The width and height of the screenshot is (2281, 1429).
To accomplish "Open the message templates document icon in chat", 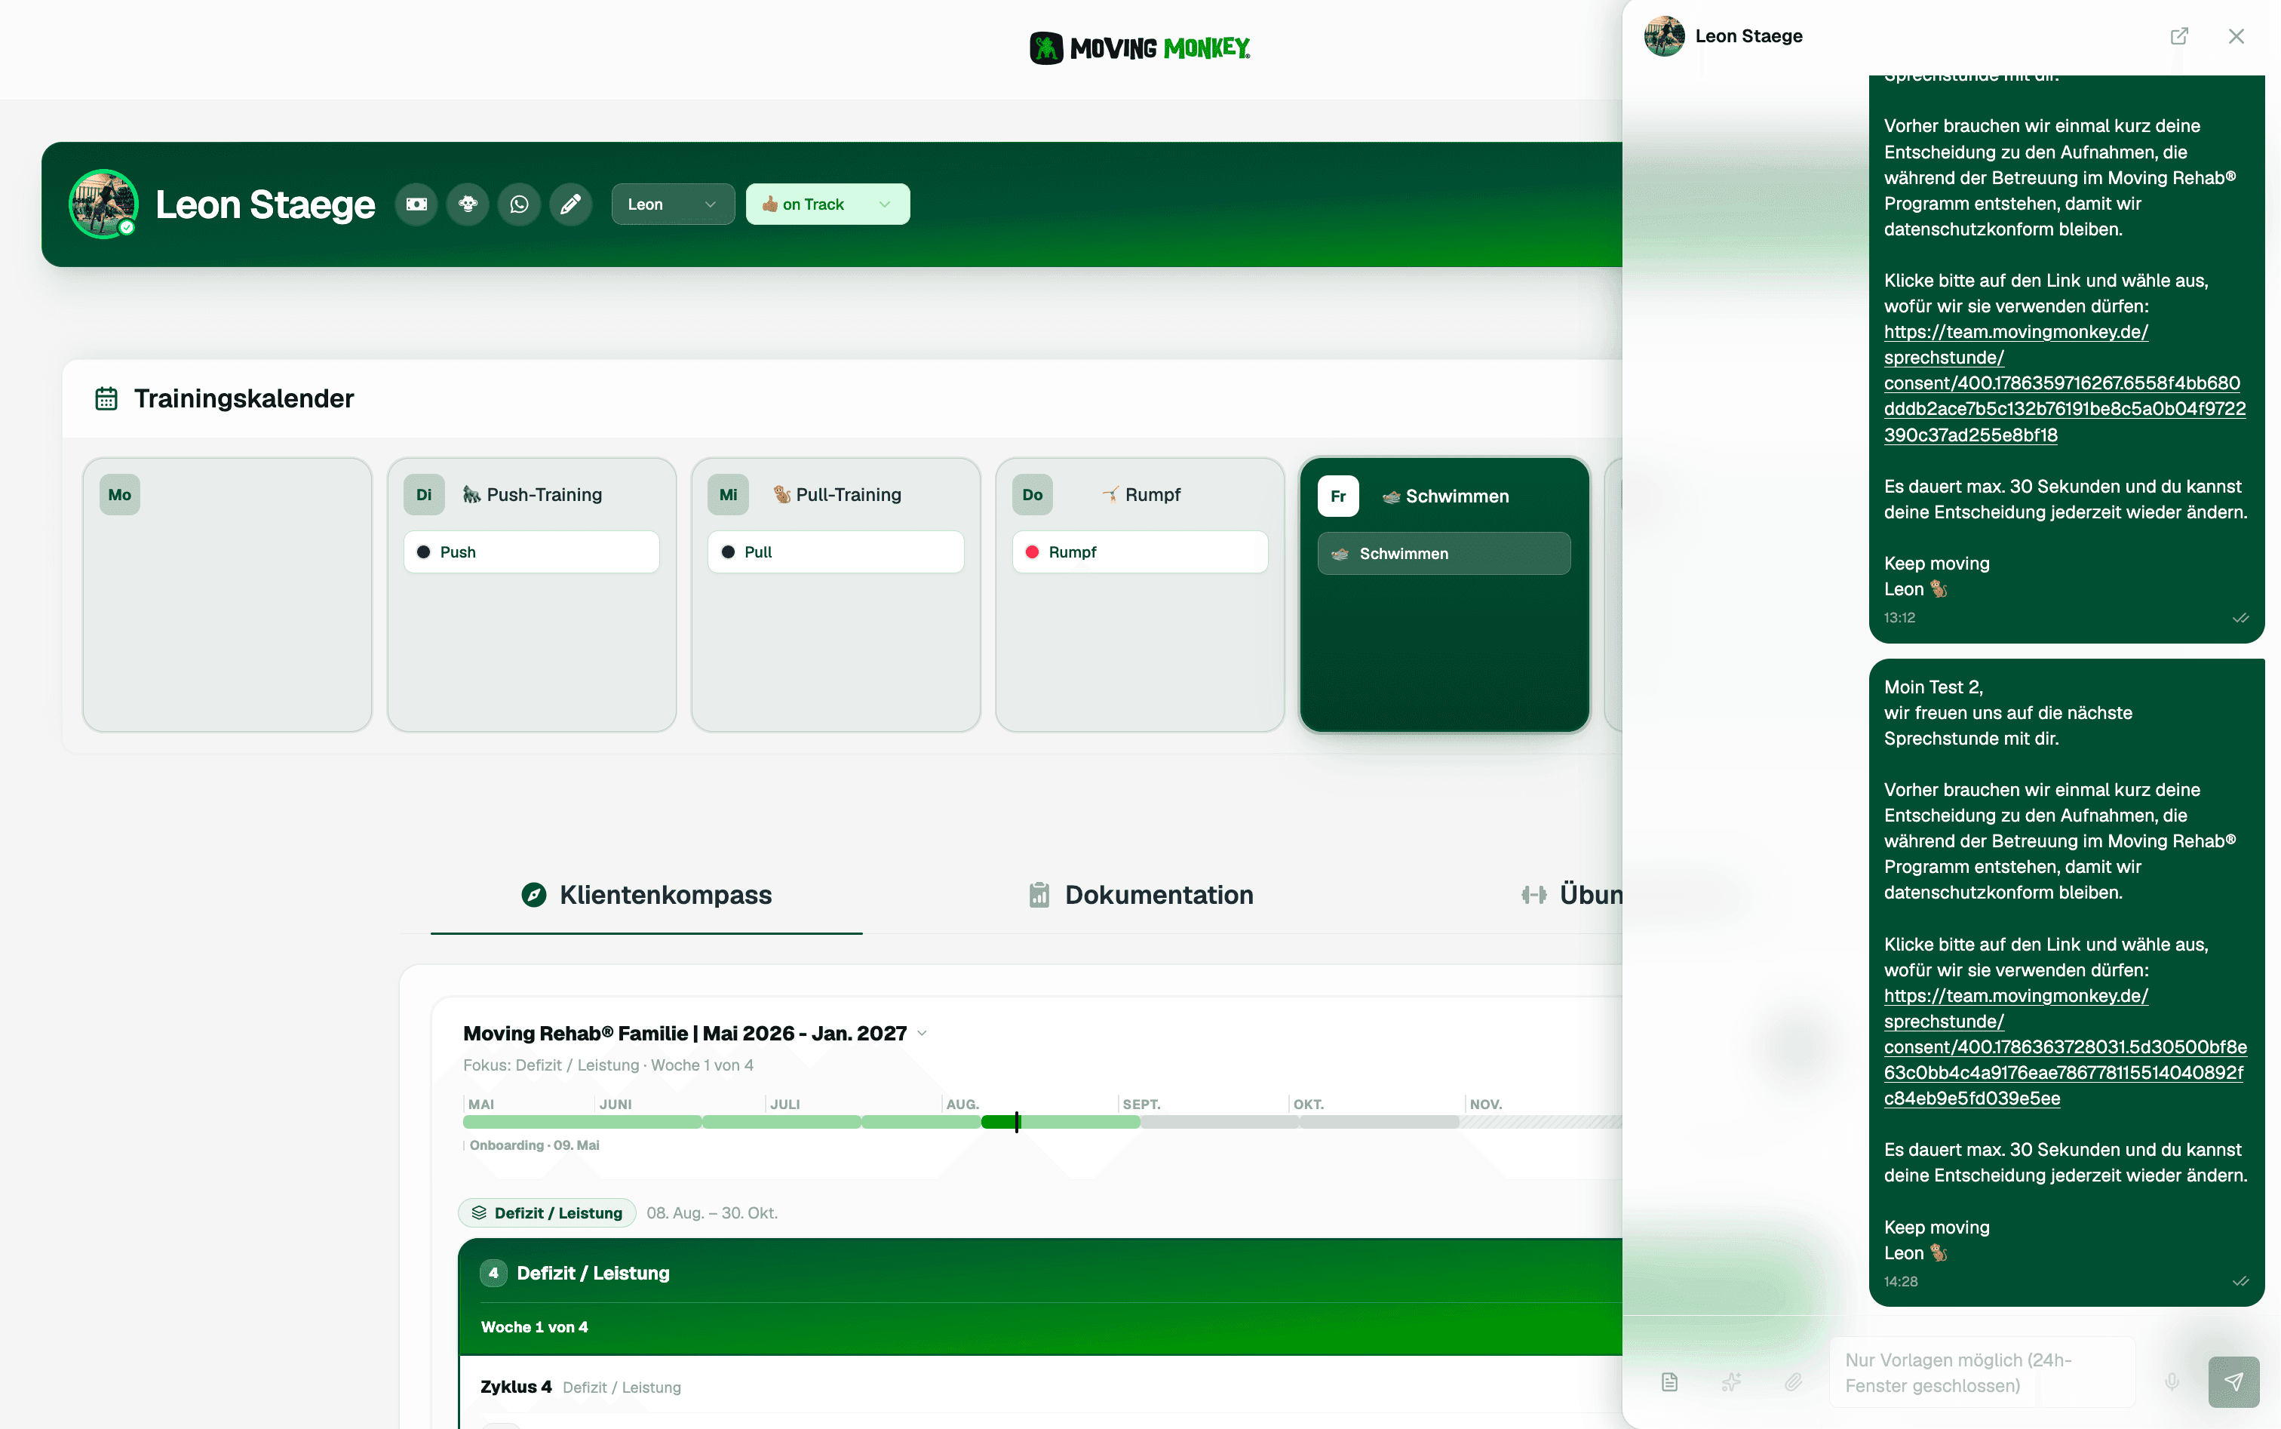I will coord(1670,1381).
